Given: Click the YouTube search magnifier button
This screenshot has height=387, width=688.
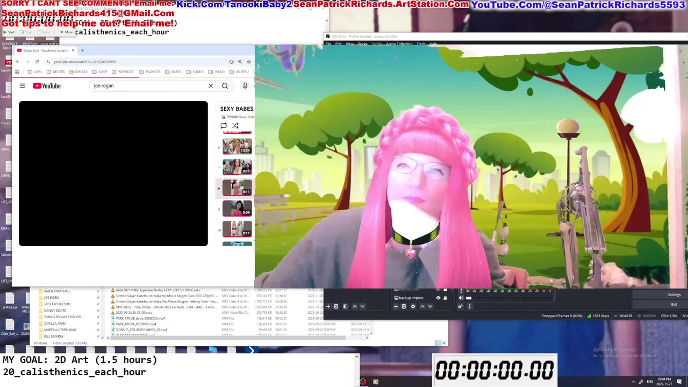Looking at the screenshot, I should pos(225,85).
